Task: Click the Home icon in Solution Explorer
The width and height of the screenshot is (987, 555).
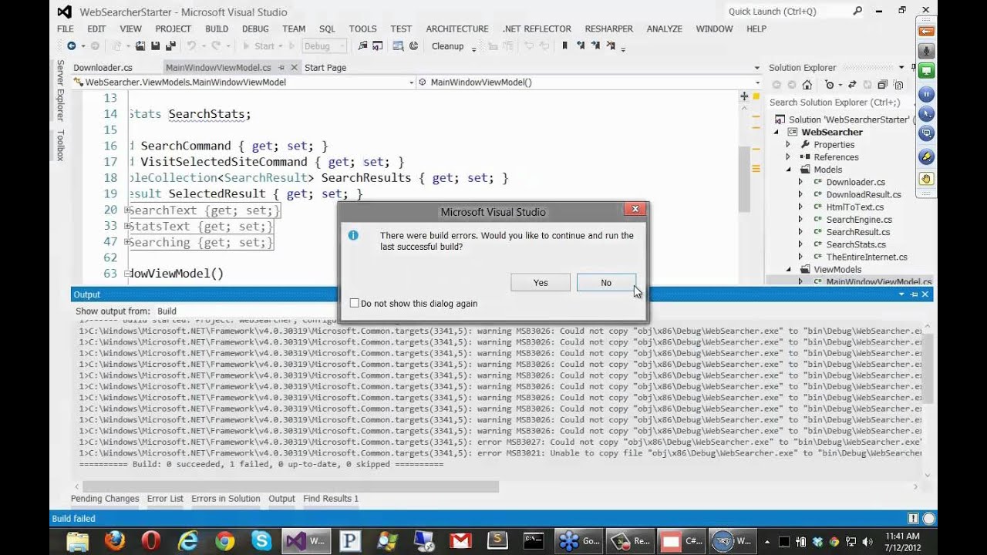Action: [x=807, y=85]
